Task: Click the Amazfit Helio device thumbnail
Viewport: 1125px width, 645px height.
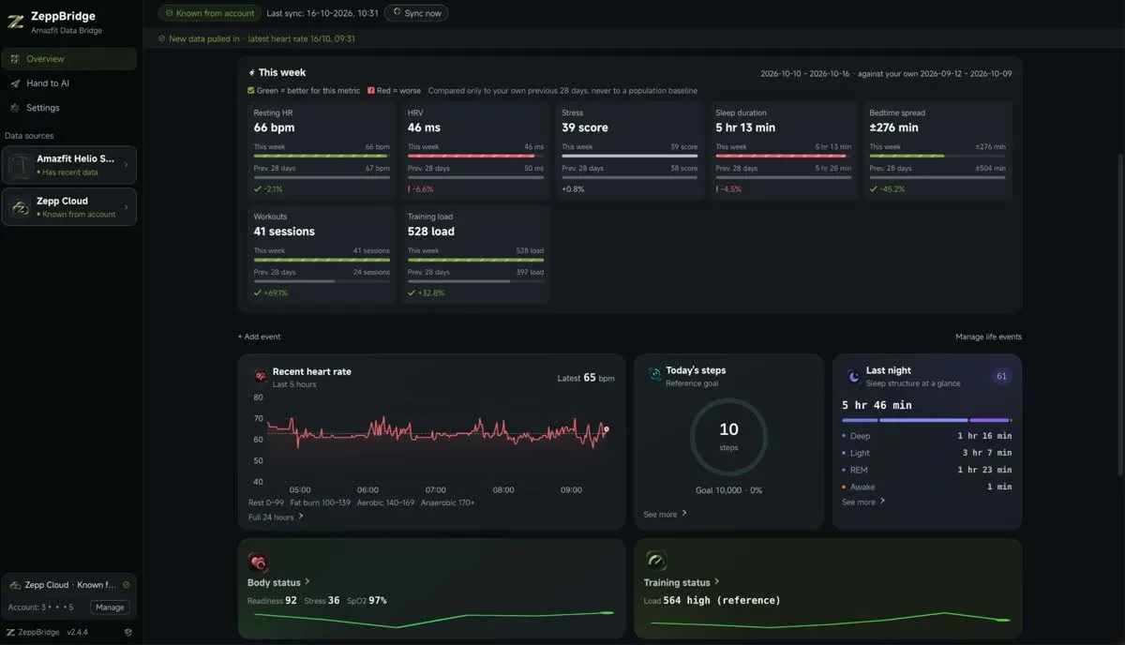Action: 20,165
